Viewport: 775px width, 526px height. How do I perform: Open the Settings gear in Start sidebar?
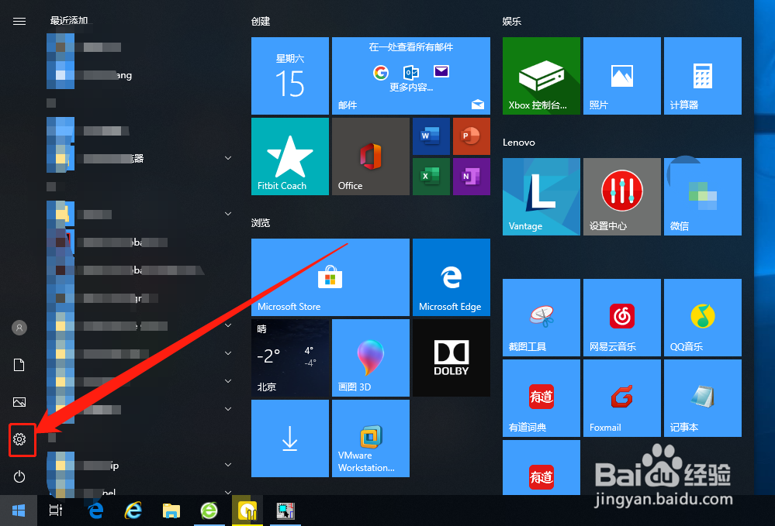[x=19, y=439]
